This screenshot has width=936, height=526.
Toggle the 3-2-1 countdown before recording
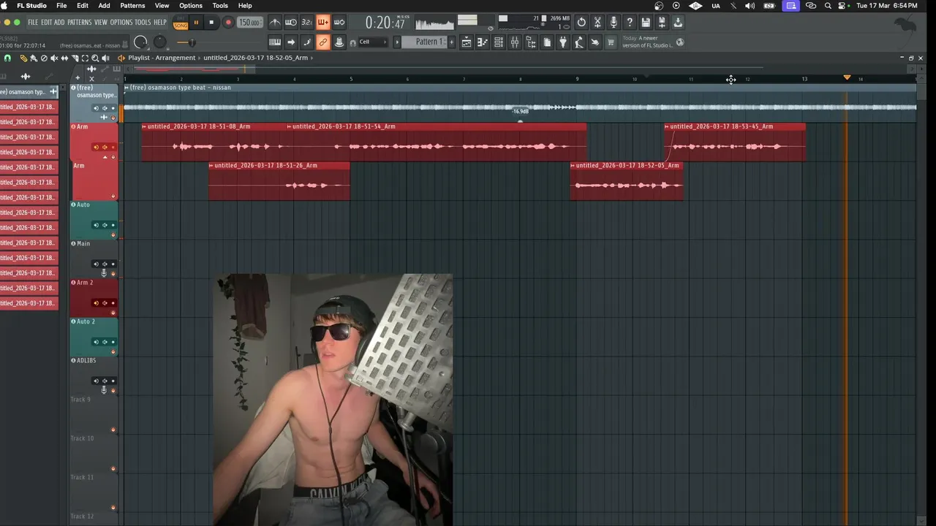point(307,23)
